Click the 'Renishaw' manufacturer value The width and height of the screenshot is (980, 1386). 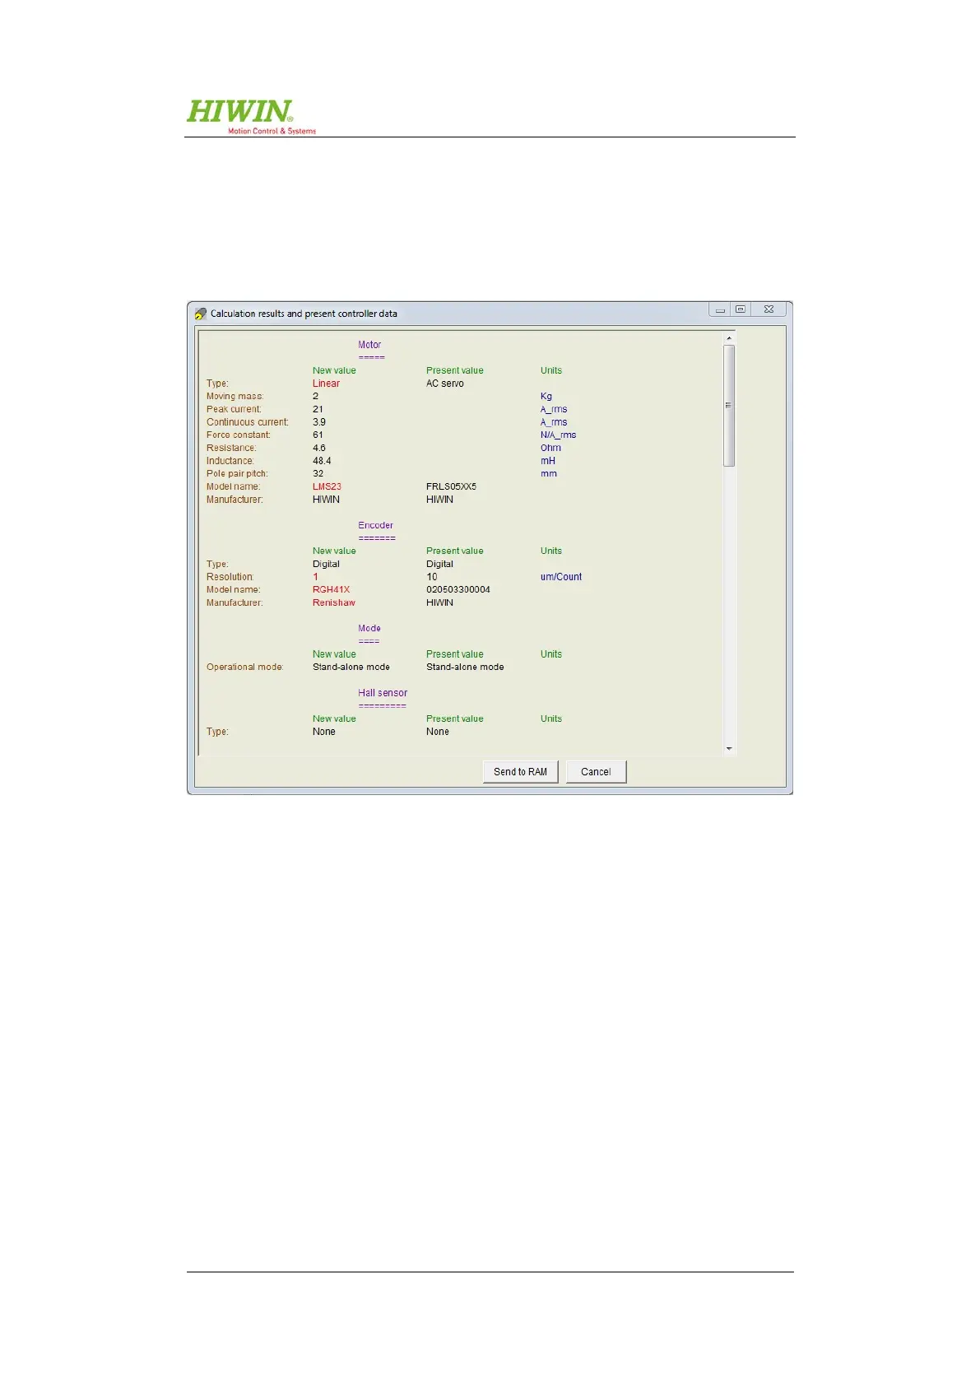(334, 602)
